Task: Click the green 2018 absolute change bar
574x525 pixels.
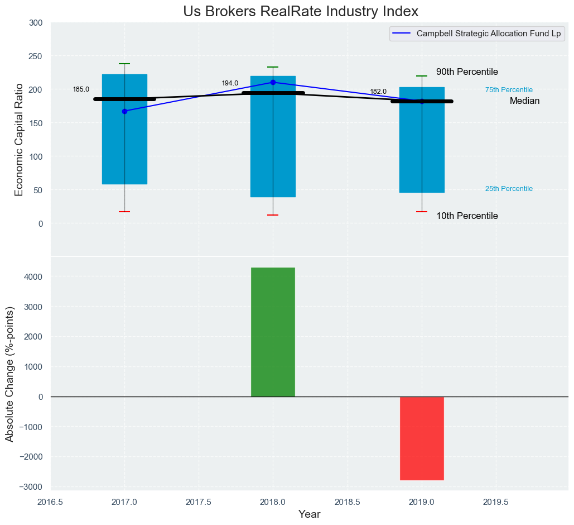Action: tap(273, 332)
